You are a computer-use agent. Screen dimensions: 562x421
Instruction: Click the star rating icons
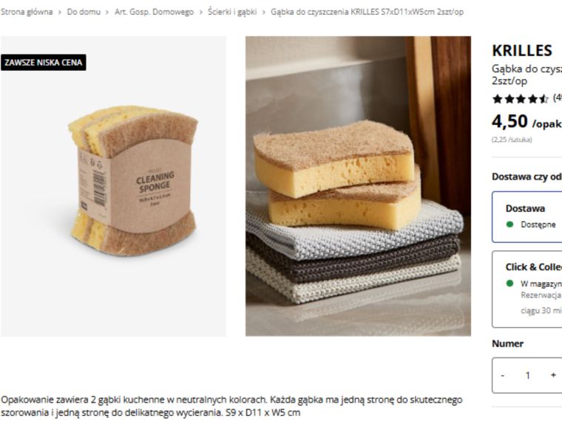click(x=521, y=99)
